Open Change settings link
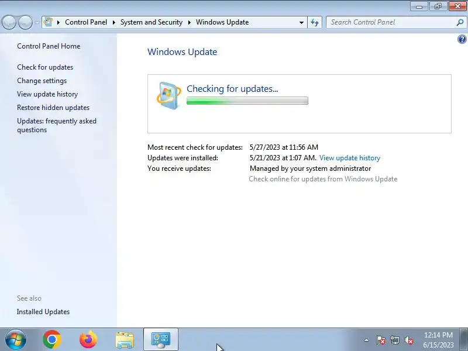Image resolution: width=468 pixels, height=351 pixels. (x=42, y=81)
